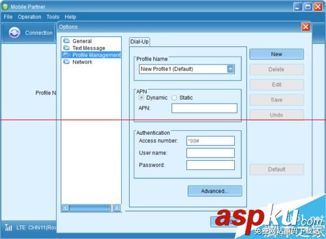326x239 pixels.
Task: Click the LTE CHN11 network status text
Action: pyautogui.click(x=36, y=227)
